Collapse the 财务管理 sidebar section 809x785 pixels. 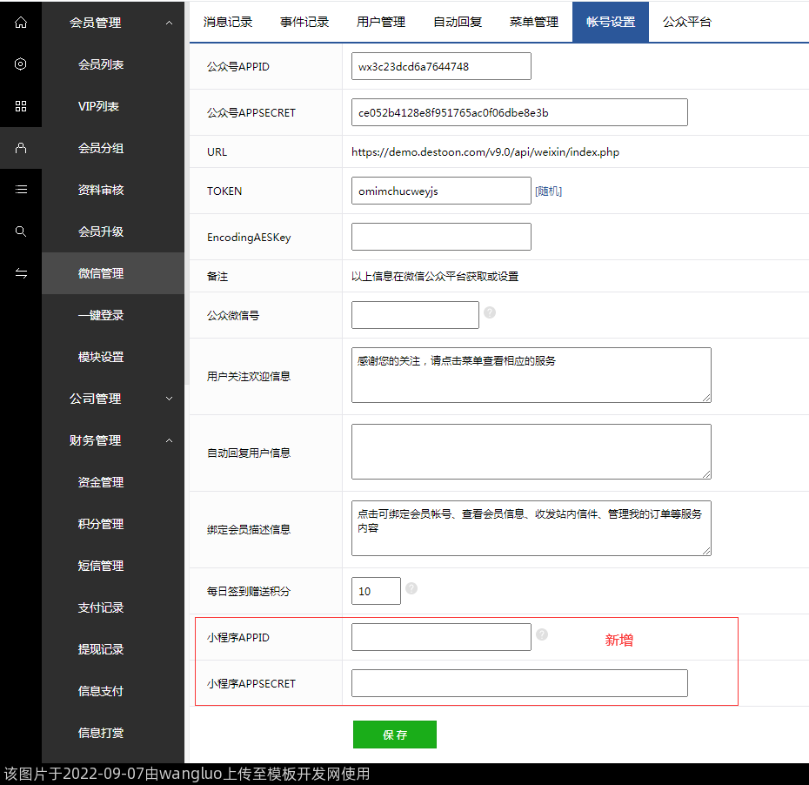[x=169, y=440]
